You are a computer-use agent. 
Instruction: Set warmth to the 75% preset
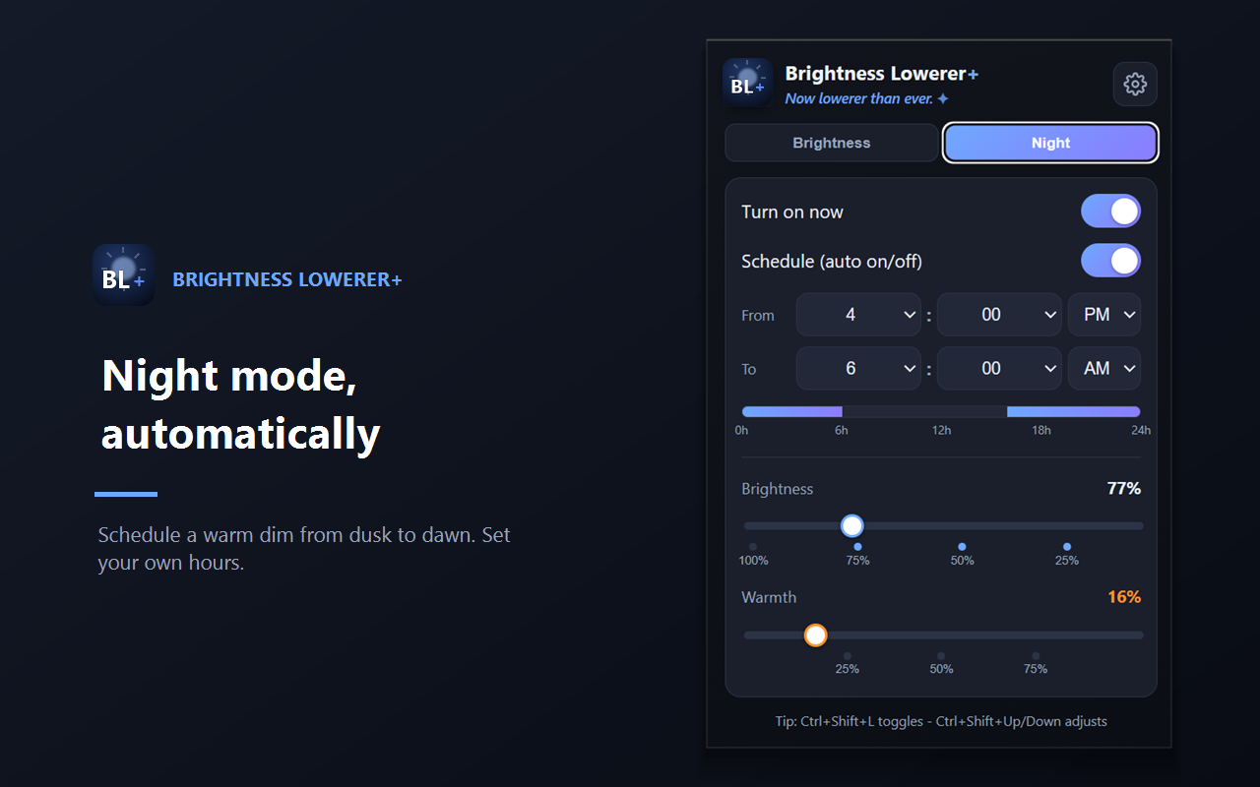(1036, 662)
